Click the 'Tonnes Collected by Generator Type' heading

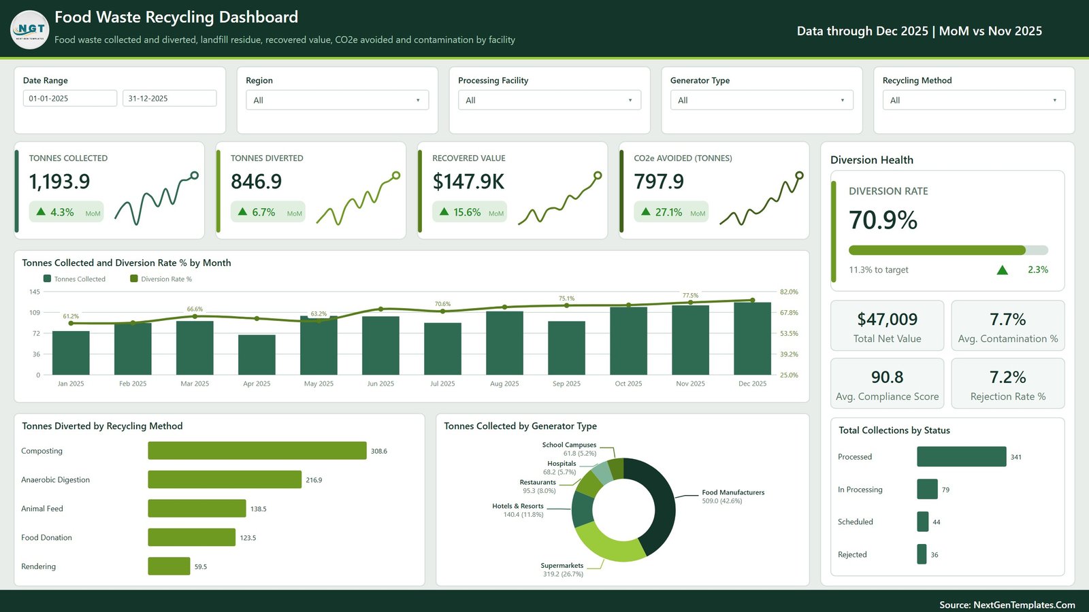[x=521, y=426]
